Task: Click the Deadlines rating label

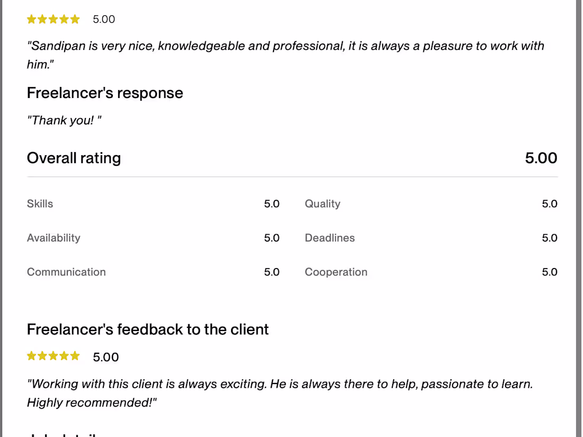Action: coord(330,238)
